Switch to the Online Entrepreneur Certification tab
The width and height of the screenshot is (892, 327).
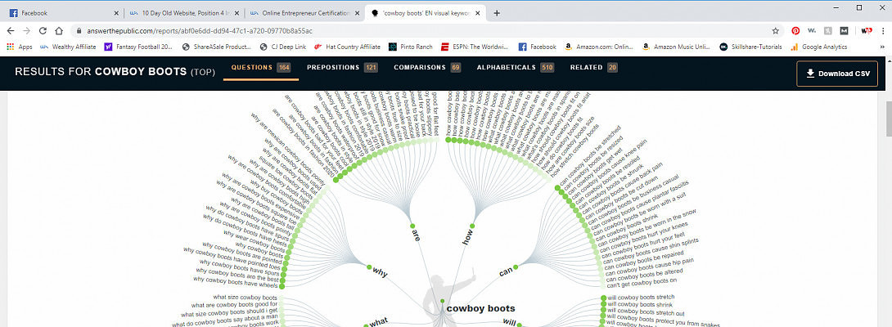pos(303,13)
